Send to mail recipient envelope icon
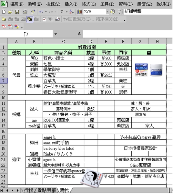 point(57,19)
